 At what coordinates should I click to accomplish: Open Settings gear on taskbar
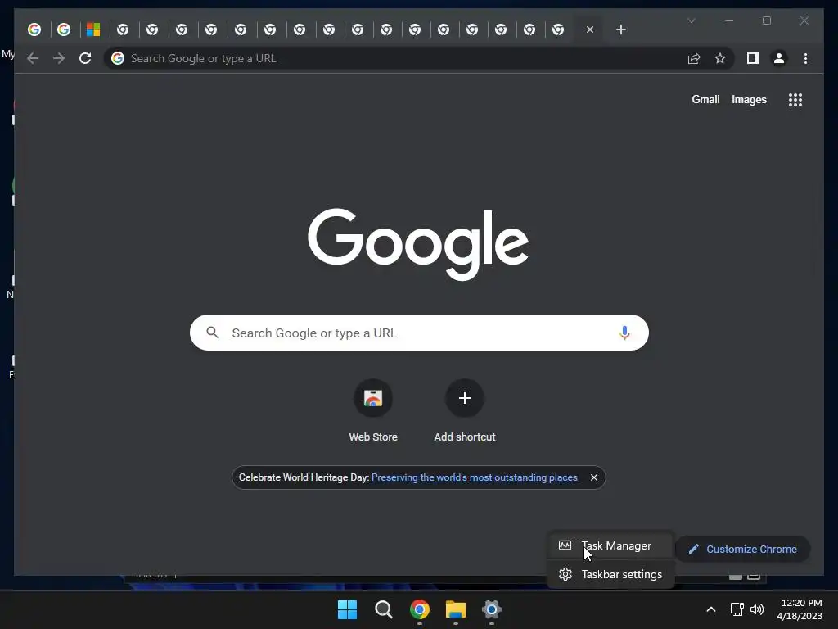[x=492, y=609]
